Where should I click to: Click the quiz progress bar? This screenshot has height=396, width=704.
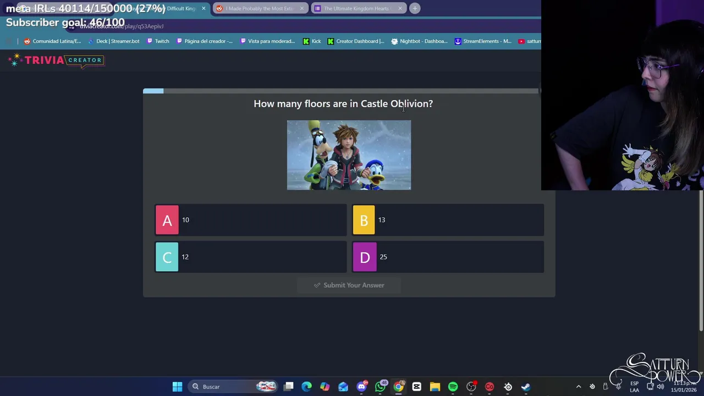341,91
